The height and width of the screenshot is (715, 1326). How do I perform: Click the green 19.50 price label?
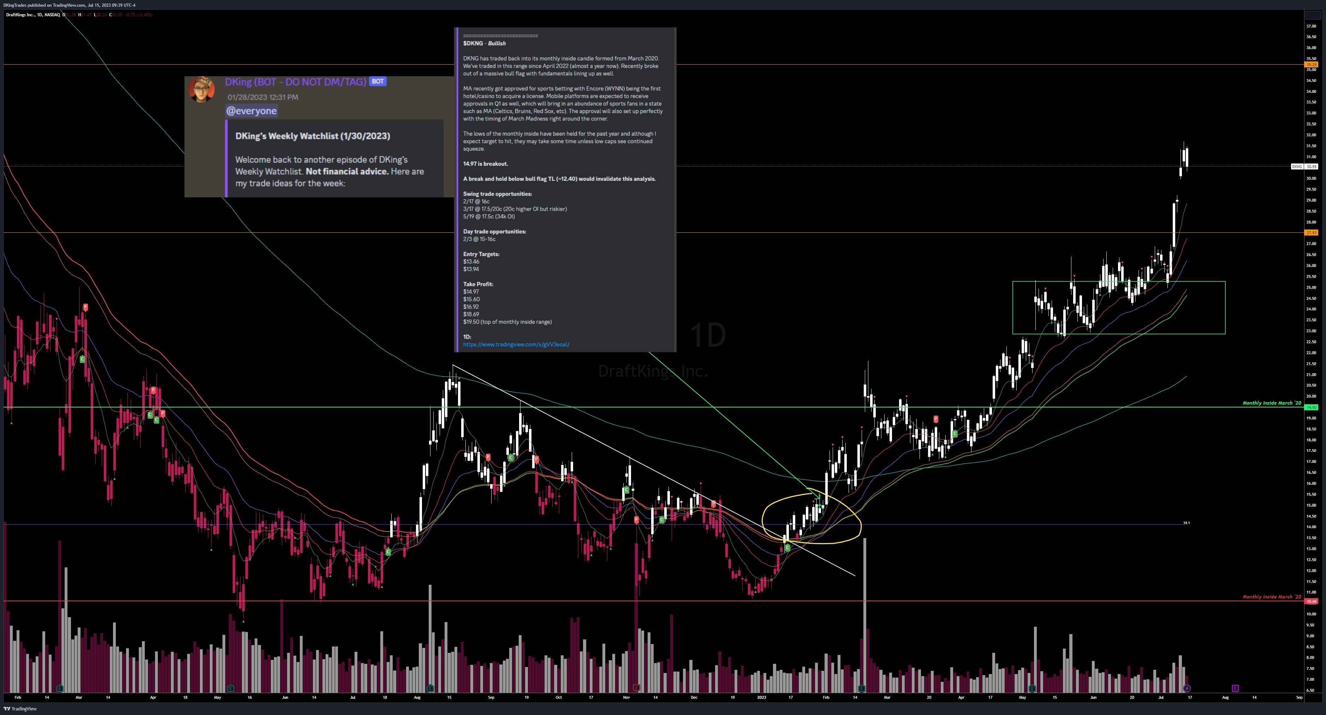1311,407
